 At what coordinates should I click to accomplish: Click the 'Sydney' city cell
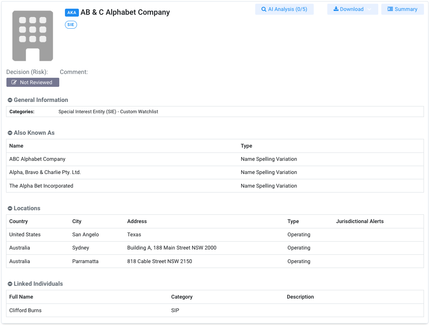81,248
